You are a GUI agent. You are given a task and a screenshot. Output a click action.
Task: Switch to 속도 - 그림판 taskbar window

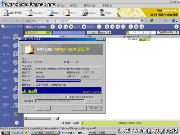102,133
